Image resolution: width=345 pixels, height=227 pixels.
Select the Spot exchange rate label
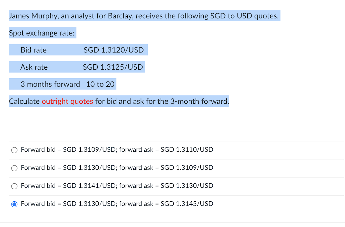pyautogui.click(x=42, y=33)
